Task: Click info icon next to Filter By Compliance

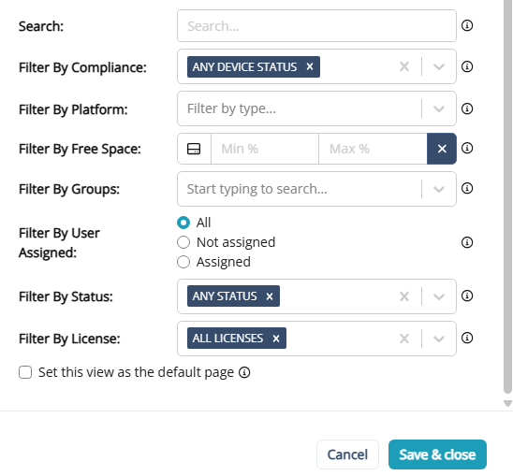Action: [467, 66]
